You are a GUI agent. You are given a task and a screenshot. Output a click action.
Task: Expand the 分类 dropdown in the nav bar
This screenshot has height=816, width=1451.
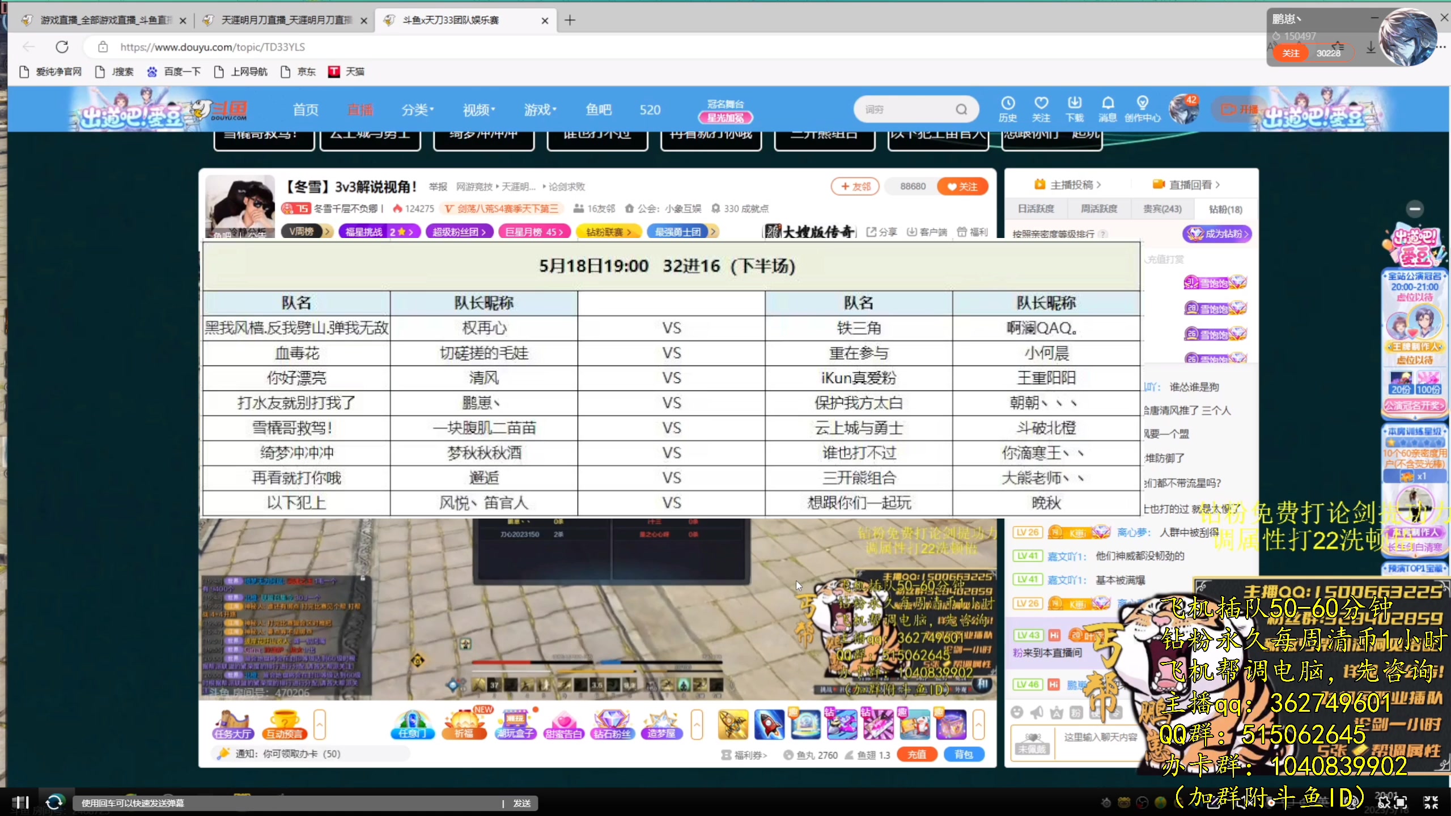pyautogui.click(x=417, y=109)
